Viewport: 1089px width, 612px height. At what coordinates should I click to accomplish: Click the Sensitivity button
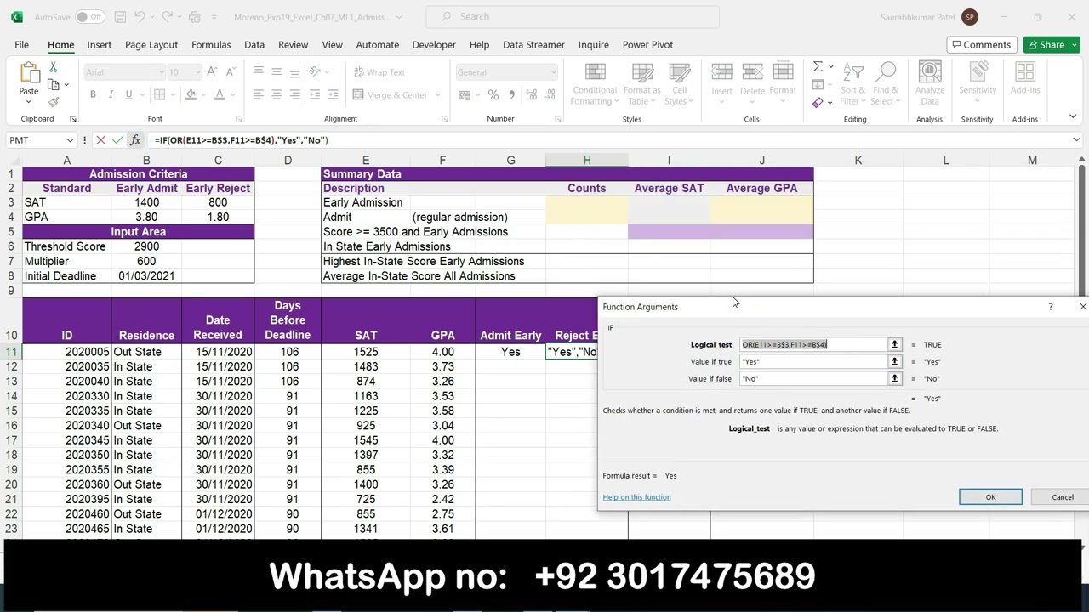tap(978, 83)
